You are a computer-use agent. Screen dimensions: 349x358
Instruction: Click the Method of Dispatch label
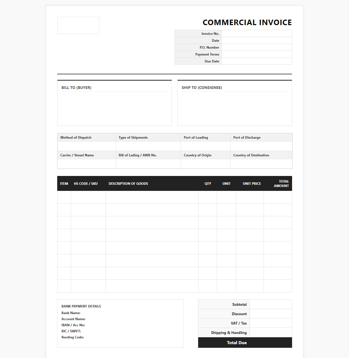coord(76,137)
